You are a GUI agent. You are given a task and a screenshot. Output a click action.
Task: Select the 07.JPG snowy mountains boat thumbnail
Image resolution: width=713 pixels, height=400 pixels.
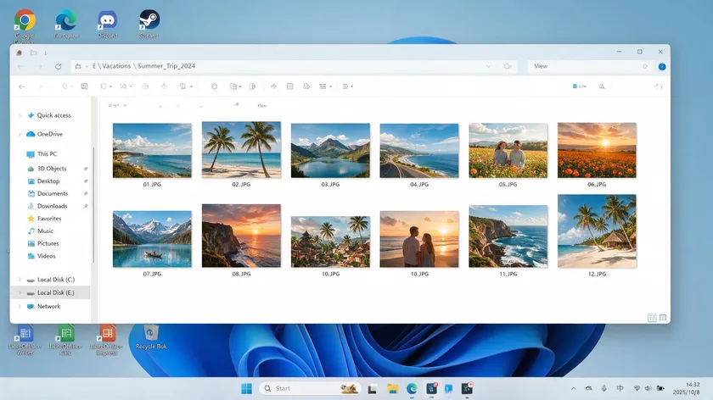tap(152, 239)
